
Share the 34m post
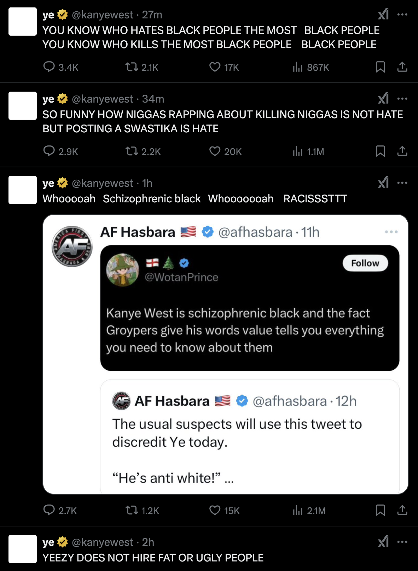402,151
